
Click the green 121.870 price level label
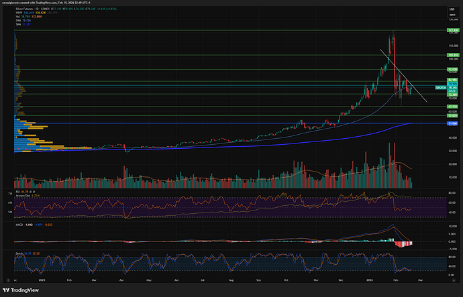[x=452, y=31]
